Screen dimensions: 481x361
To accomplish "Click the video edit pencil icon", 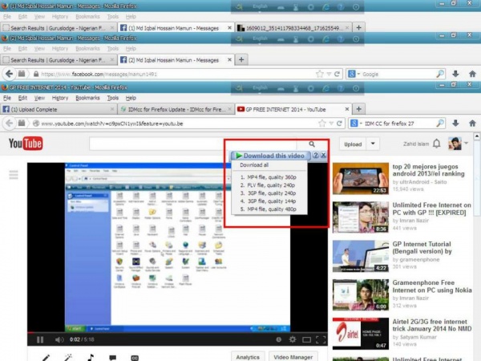I will [x=46, y=358].
